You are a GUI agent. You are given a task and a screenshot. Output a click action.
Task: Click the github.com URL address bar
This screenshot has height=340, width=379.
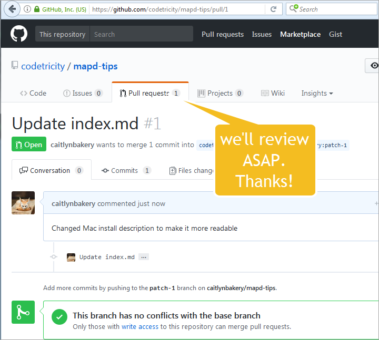pos(177,9)
